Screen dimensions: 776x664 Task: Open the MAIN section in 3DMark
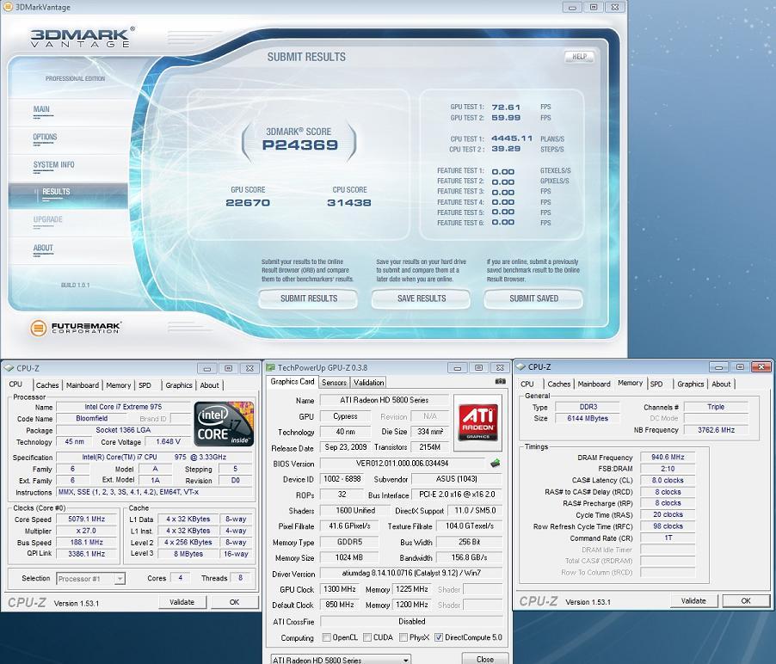tap(41, 109)
